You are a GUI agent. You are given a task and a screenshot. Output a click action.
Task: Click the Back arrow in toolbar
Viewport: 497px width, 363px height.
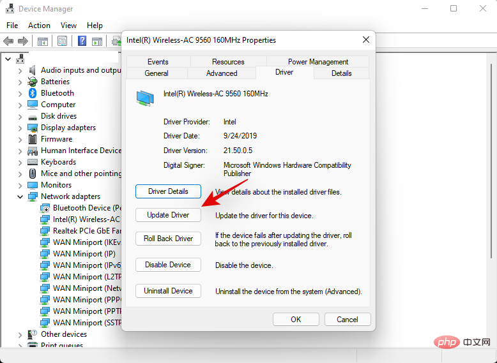pyautogui.click(x=8, y=41)
